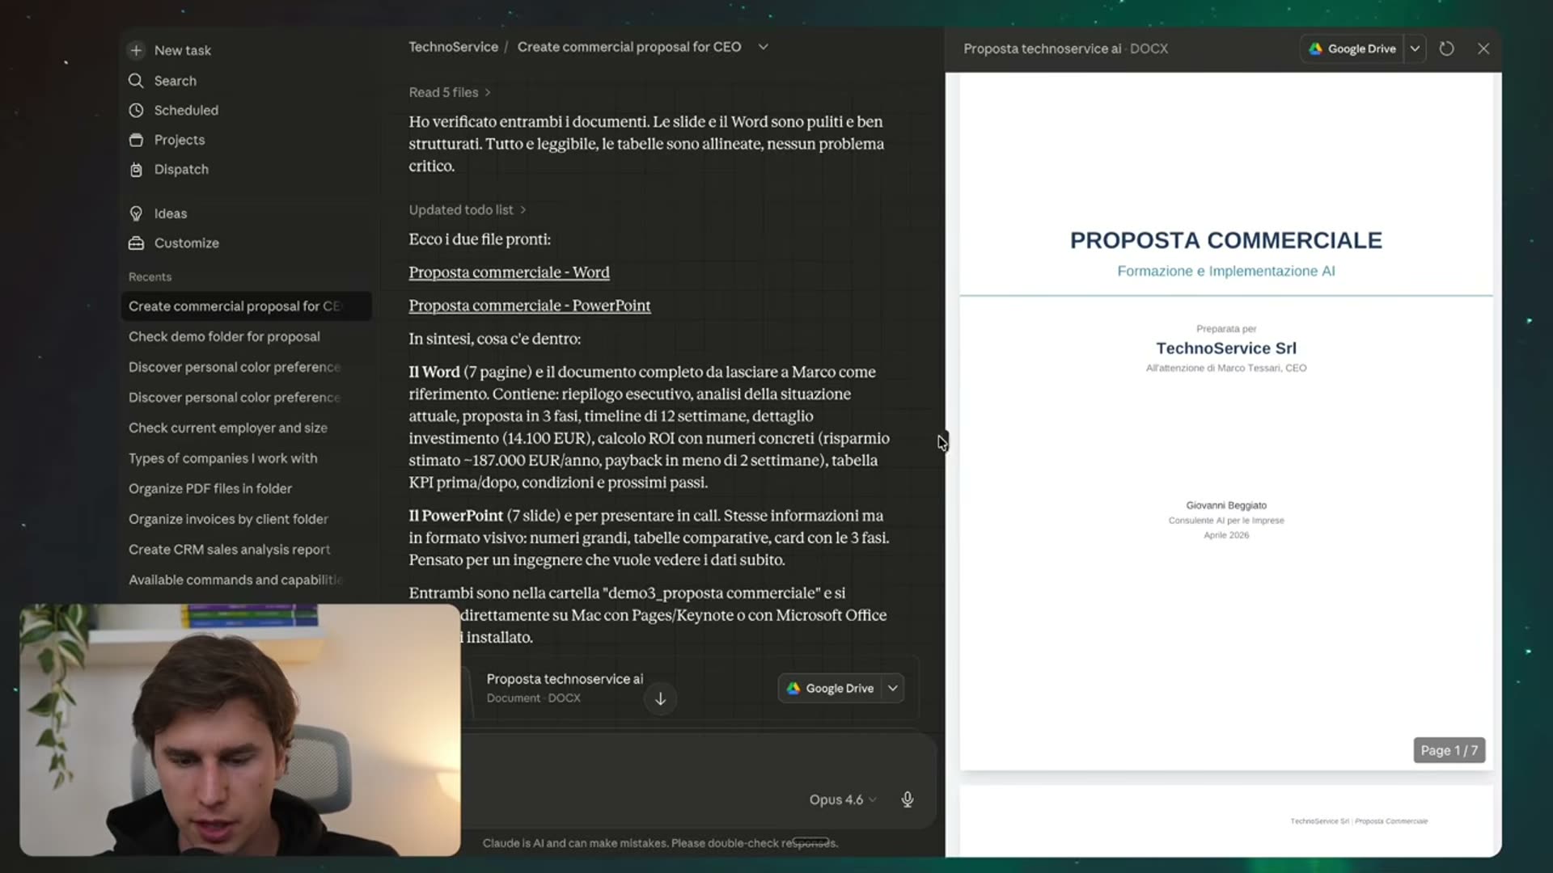Open Dispatch icon in sidebar

136,170
